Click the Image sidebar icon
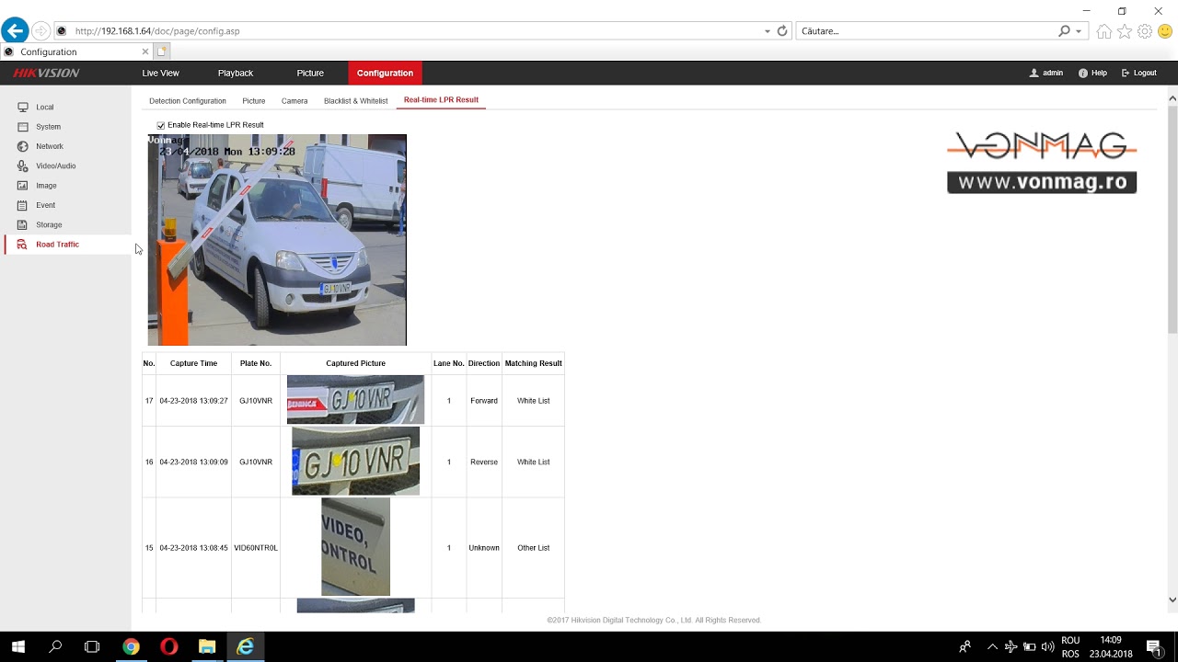 (x=23, y=186)
